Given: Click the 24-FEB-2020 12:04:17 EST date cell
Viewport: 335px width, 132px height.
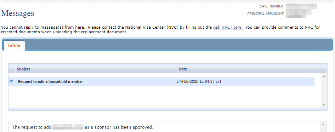Looking at the screenshot, I should (199, 82).
